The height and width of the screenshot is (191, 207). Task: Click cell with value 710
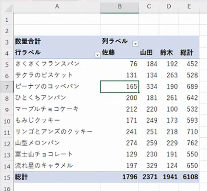pyautogui.click(x=189, y=132)
